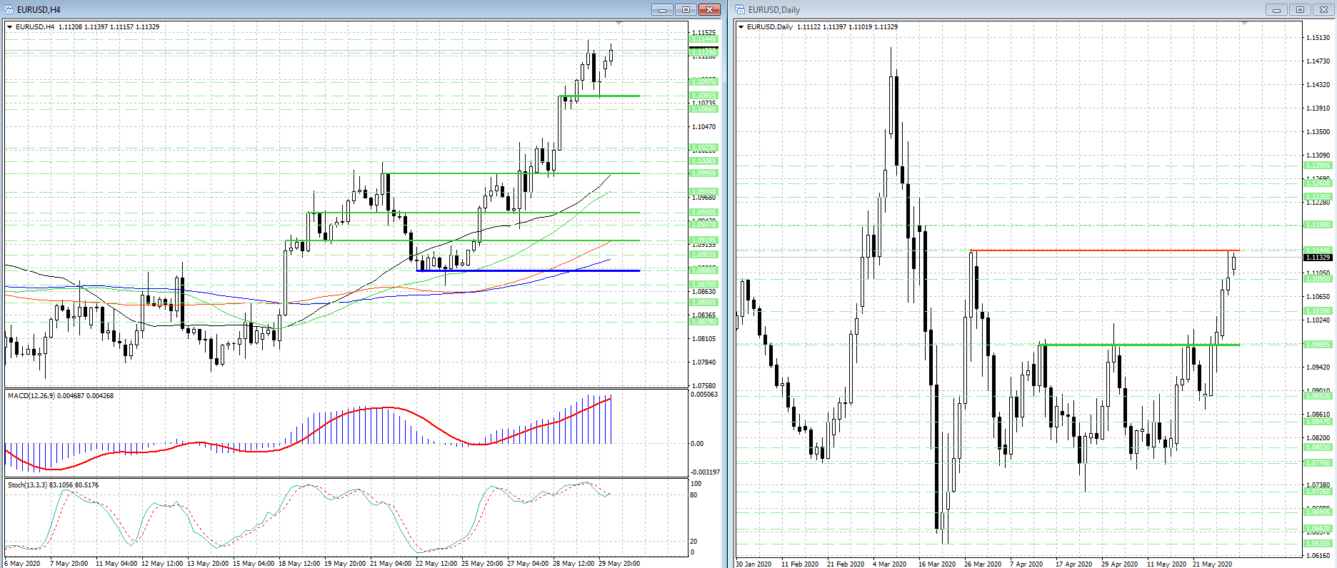Click the black 1.11329 current price label
The image size is (1337, 568).
pos(1318,257)
